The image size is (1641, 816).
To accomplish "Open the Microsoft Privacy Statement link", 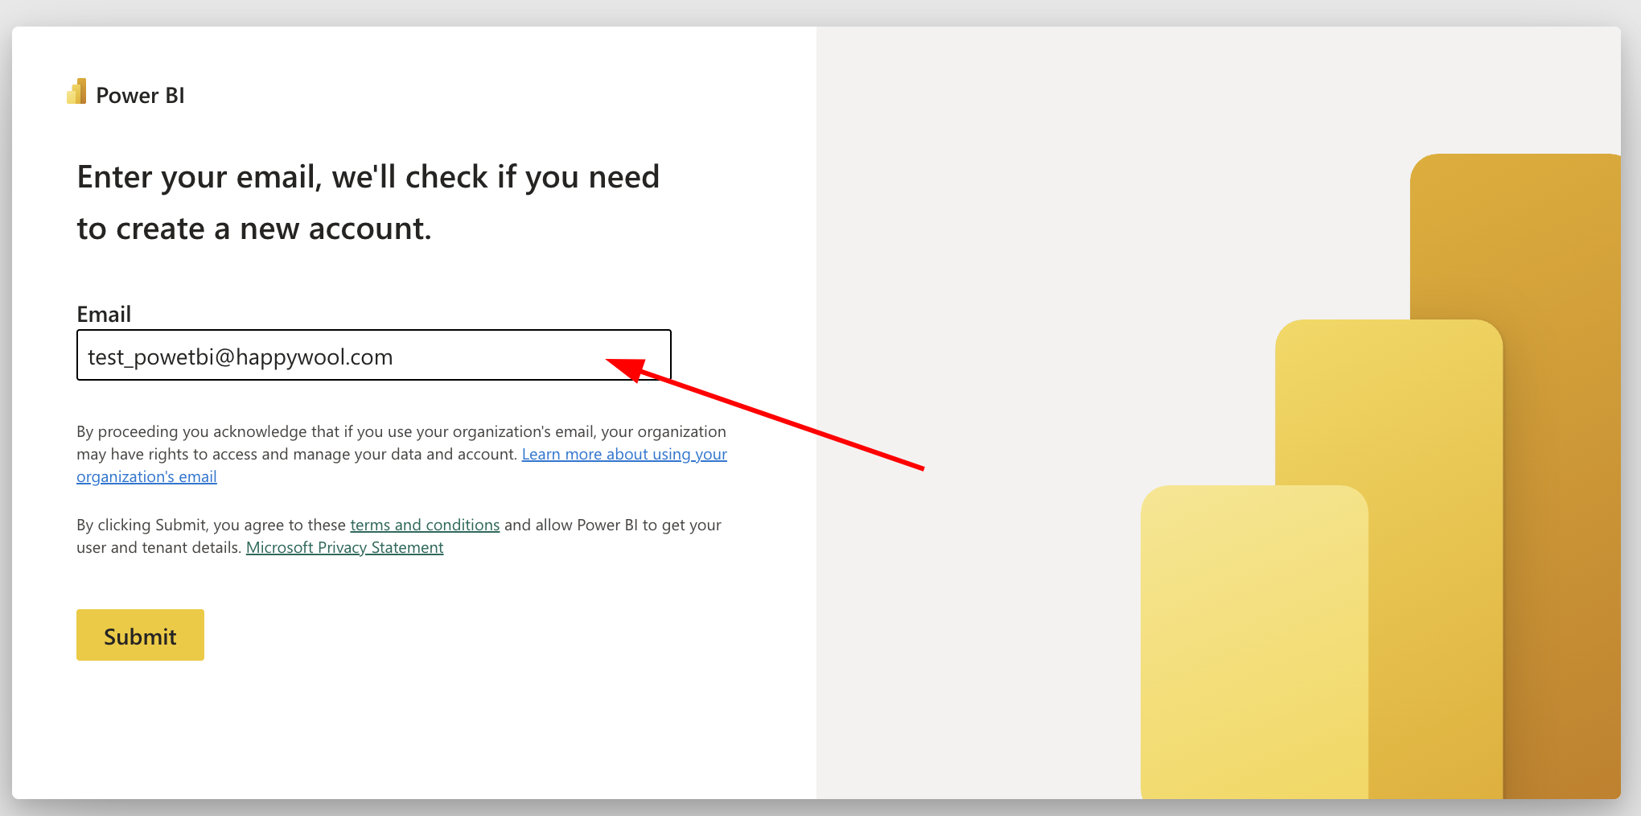I will coord(344,547).
